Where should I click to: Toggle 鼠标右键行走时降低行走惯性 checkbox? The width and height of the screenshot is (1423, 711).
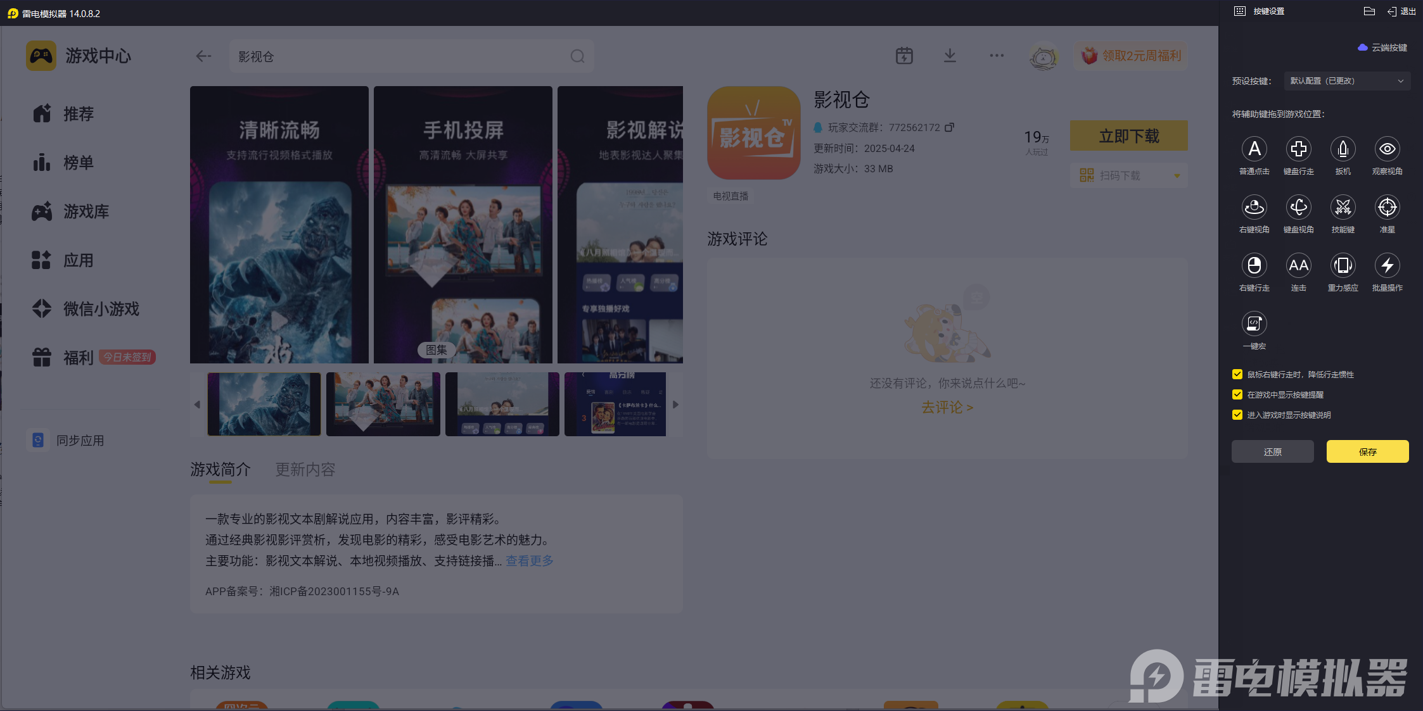tap(1237, 374)
